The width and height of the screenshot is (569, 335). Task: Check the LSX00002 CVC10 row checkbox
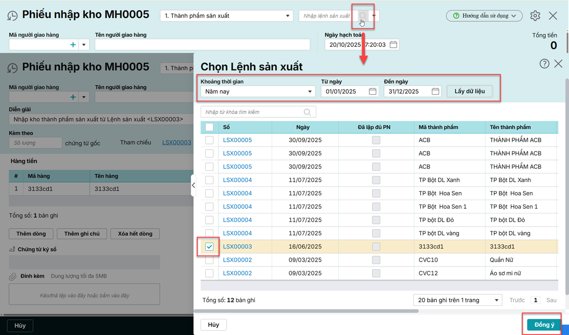(x=209, y=260)
